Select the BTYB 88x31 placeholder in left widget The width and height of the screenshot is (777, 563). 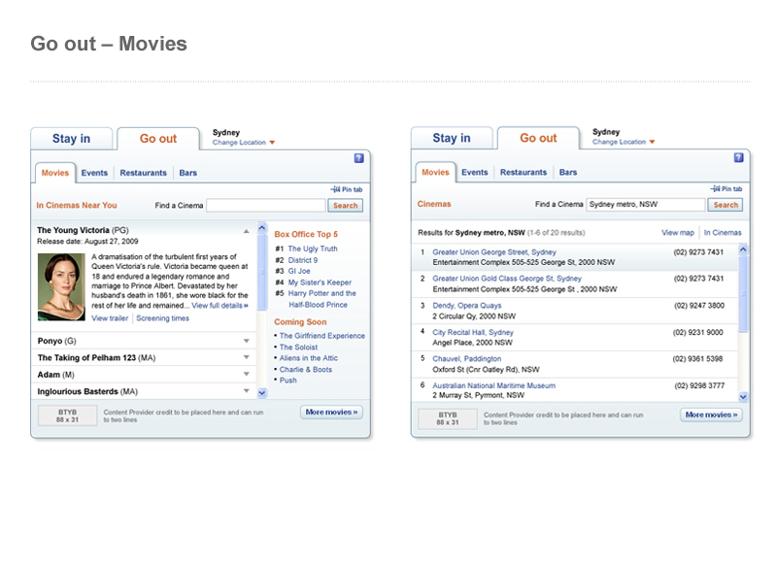click(x=67, y=414)
